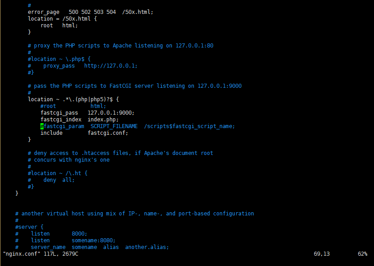Click the 127.0.0.1:9000 fastcgi_pass value
Screen dimensions: 374x266
(x=111, y=113)
